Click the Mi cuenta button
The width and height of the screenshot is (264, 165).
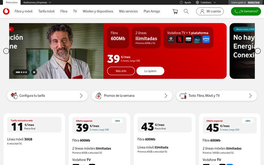(210, 11)
